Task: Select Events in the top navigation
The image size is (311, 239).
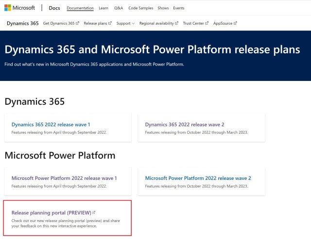Action: pyautogui.click(x=179, y=8)
